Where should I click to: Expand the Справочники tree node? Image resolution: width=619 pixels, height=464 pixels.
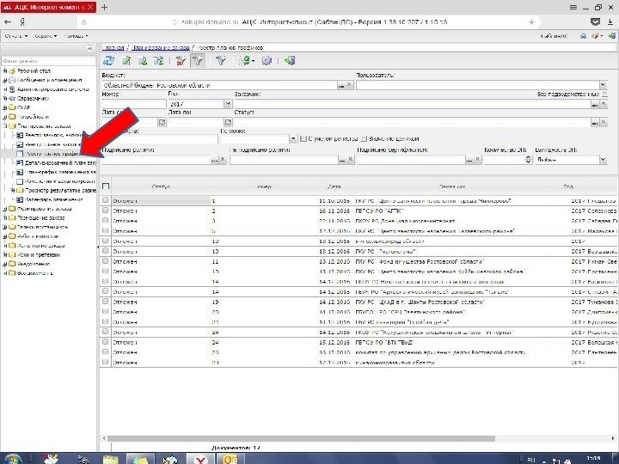coord(5,98)
